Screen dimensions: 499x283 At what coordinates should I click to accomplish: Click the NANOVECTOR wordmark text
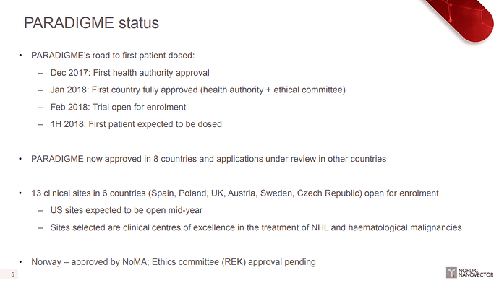476,275
